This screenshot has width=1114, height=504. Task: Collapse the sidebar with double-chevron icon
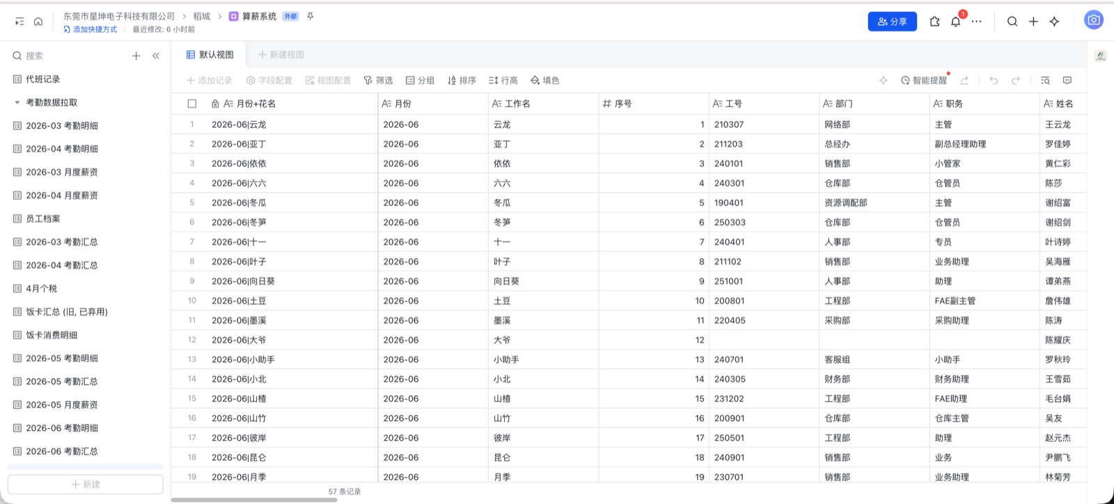coord(156,56)
